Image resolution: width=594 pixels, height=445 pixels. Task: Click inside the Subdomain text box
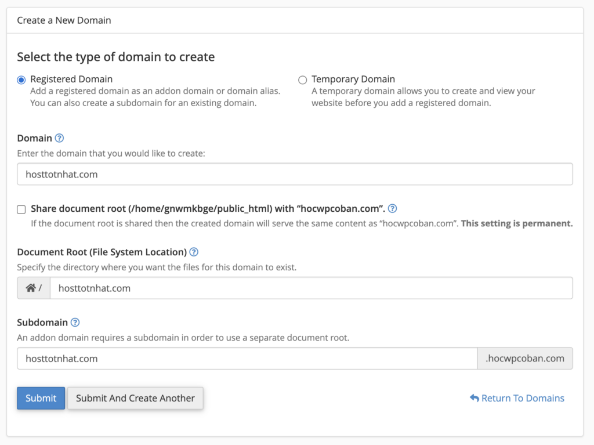coord(247,359)
